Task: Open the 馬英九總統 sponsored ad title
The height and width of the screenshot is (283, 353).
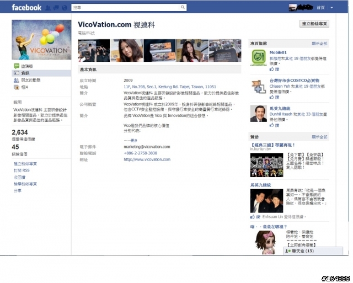Action: pyautogui.click(x=260, y=185)
